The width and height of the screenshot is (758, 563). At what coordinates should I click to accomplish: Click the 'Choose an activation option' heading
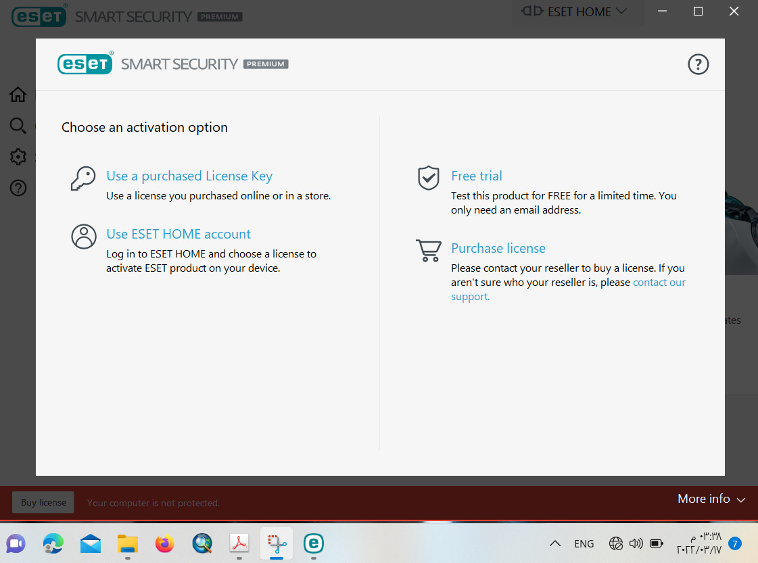click(145, 127)
